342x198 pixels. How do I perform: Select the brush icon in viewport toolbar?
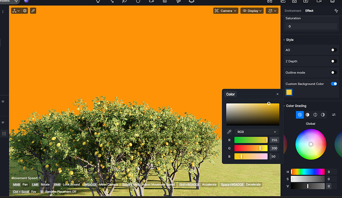[x=33, y=11]
